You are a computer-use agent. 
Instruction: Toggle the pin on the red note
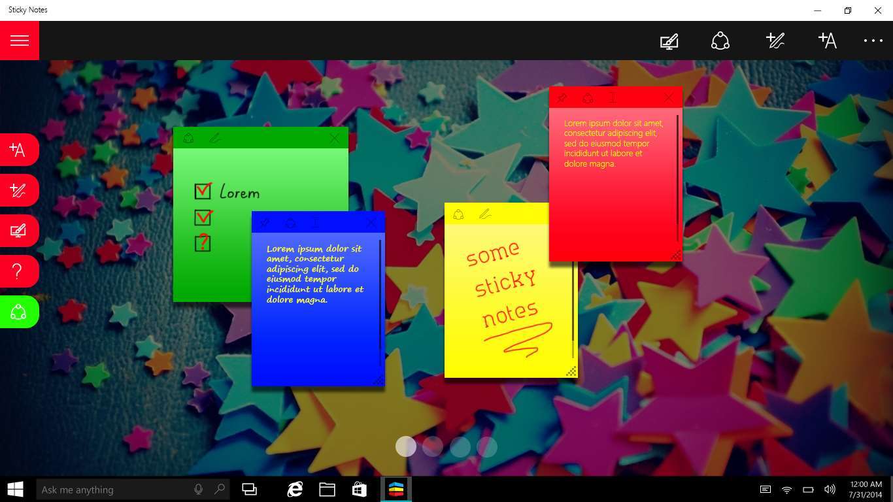[x=562, y=98]
